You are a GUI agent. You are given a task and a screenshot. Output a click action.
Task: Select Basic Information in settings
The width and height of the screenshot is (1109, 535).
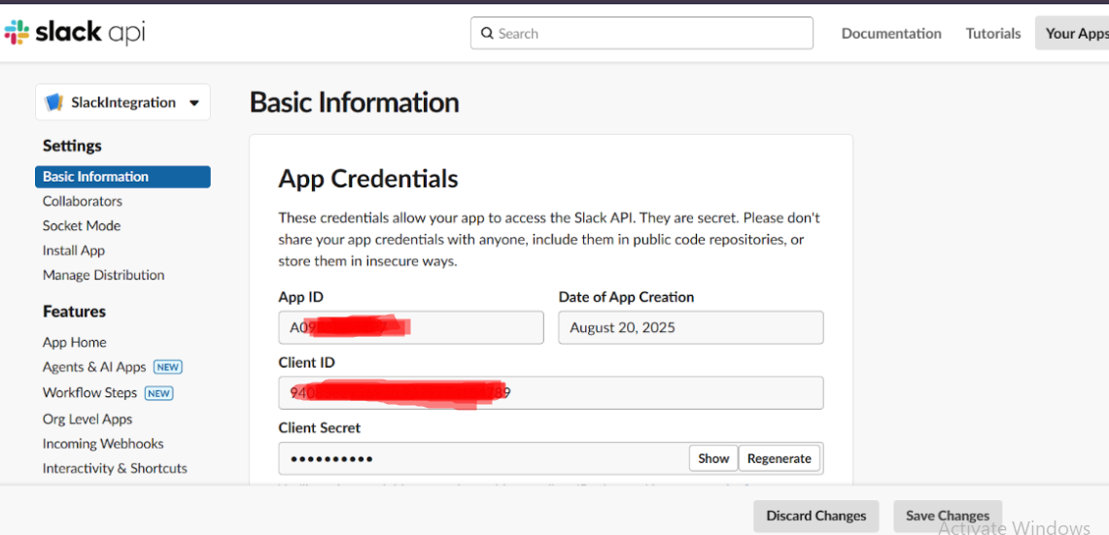123,177
